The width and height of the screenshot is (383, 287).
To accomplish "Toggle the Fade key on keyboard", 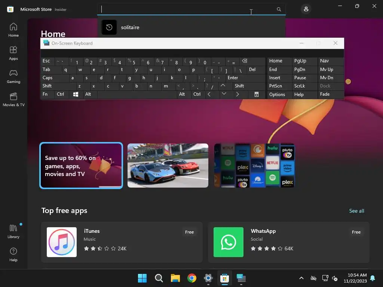I will tap(331, 95).
